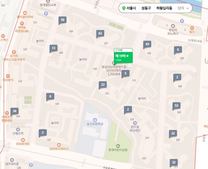Select the 43 listings marker near building 106
208x169 pixels.
click(x=147, y=44)
